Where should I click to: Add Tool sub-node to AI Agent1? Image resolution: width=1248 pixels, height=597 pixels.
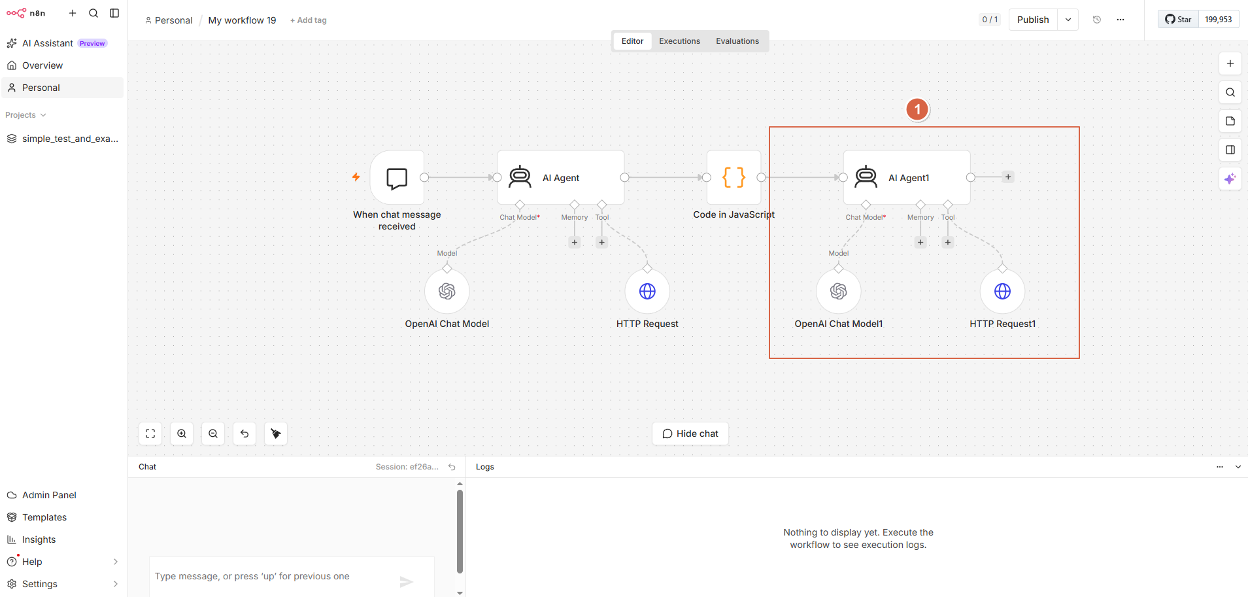coord(948,242)
